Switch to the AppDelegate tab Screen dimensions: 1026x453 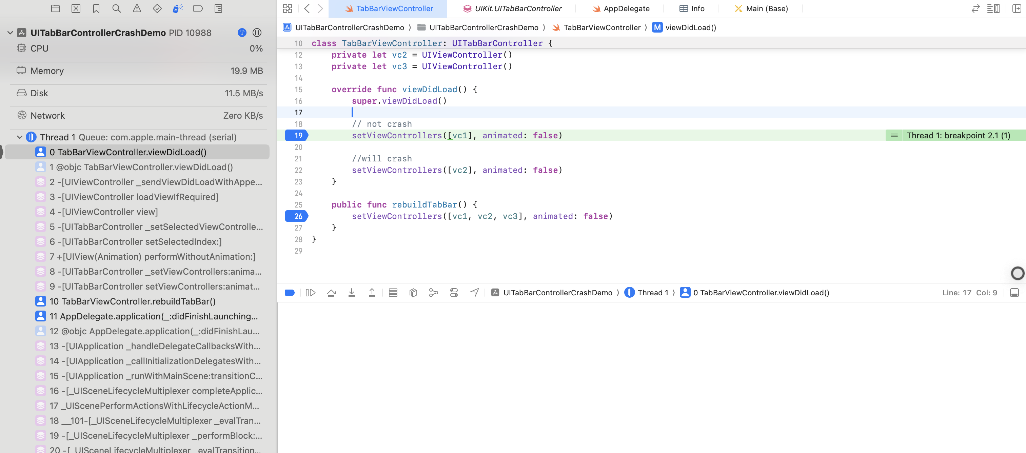pyautogui.click(x=626, y=8)
